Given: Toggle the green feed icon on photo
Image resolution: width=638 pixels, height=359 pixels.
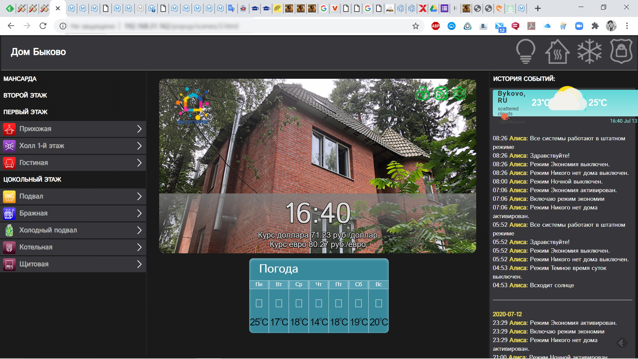Looking at the screenshot, I should (441, 93).
